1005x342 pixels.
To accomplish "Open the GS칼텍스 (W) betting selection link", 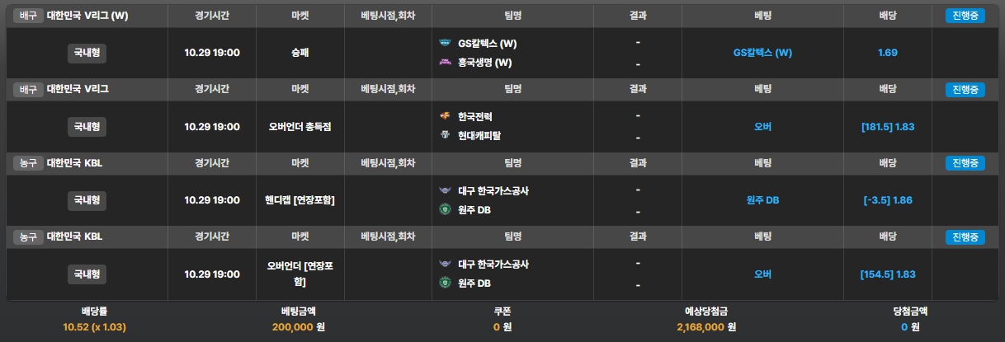I will pyautogui.click(x=762, y=53).
